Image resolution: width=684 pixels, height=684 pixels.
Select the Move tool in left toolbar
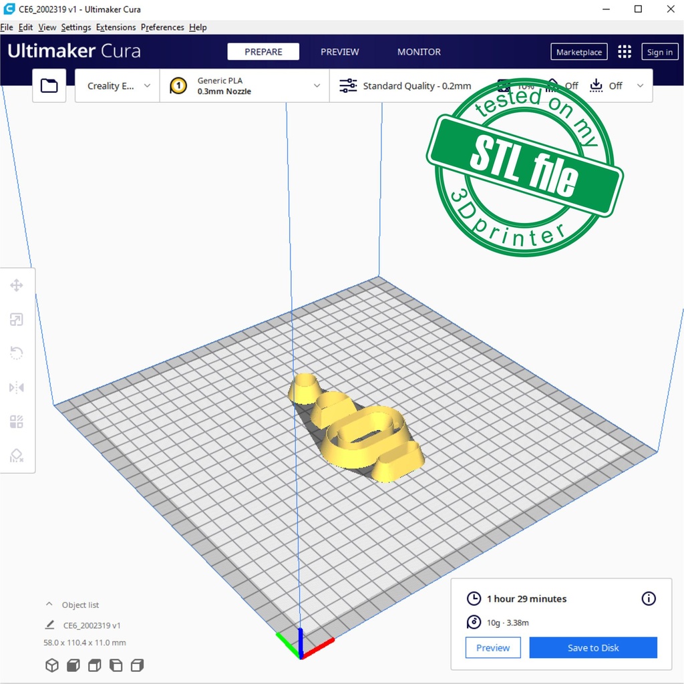[x=17, y=286]
